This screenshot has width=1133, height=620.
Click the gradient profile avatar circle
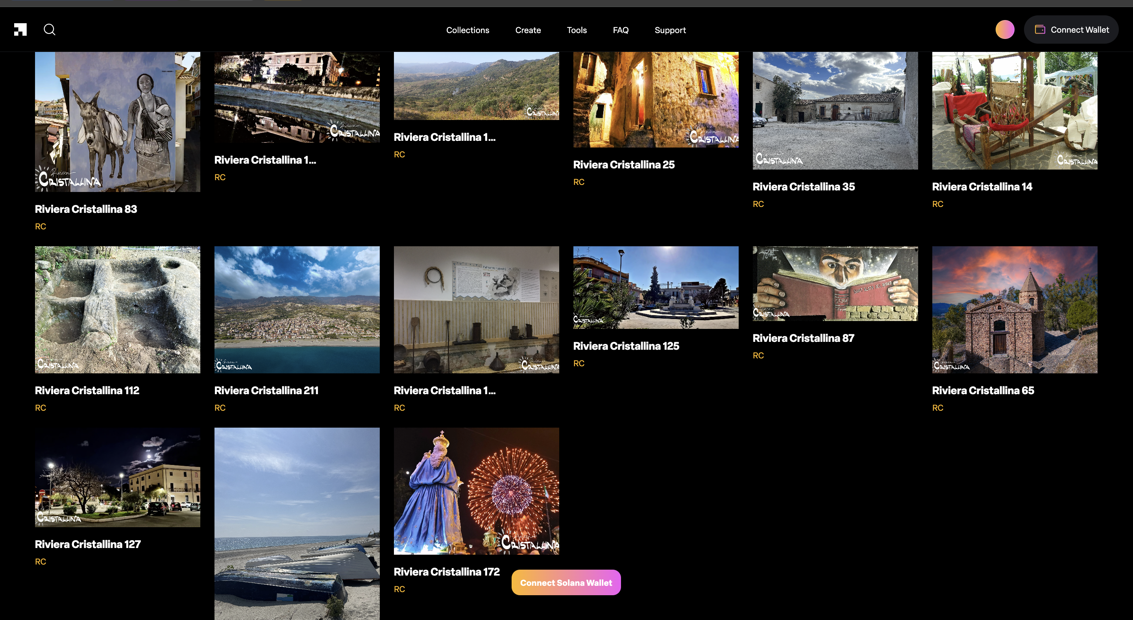point(1005,30)
